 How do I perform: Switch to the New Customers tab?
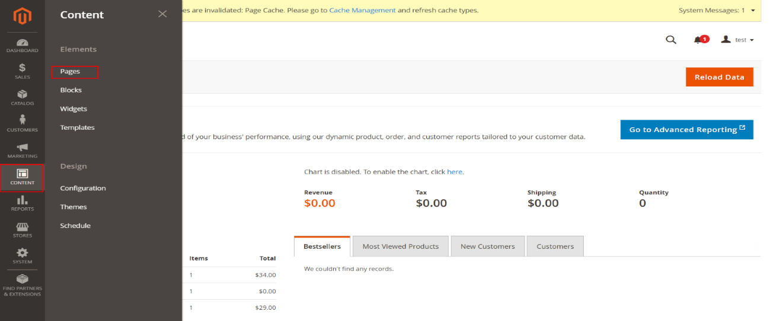point(487,246)
